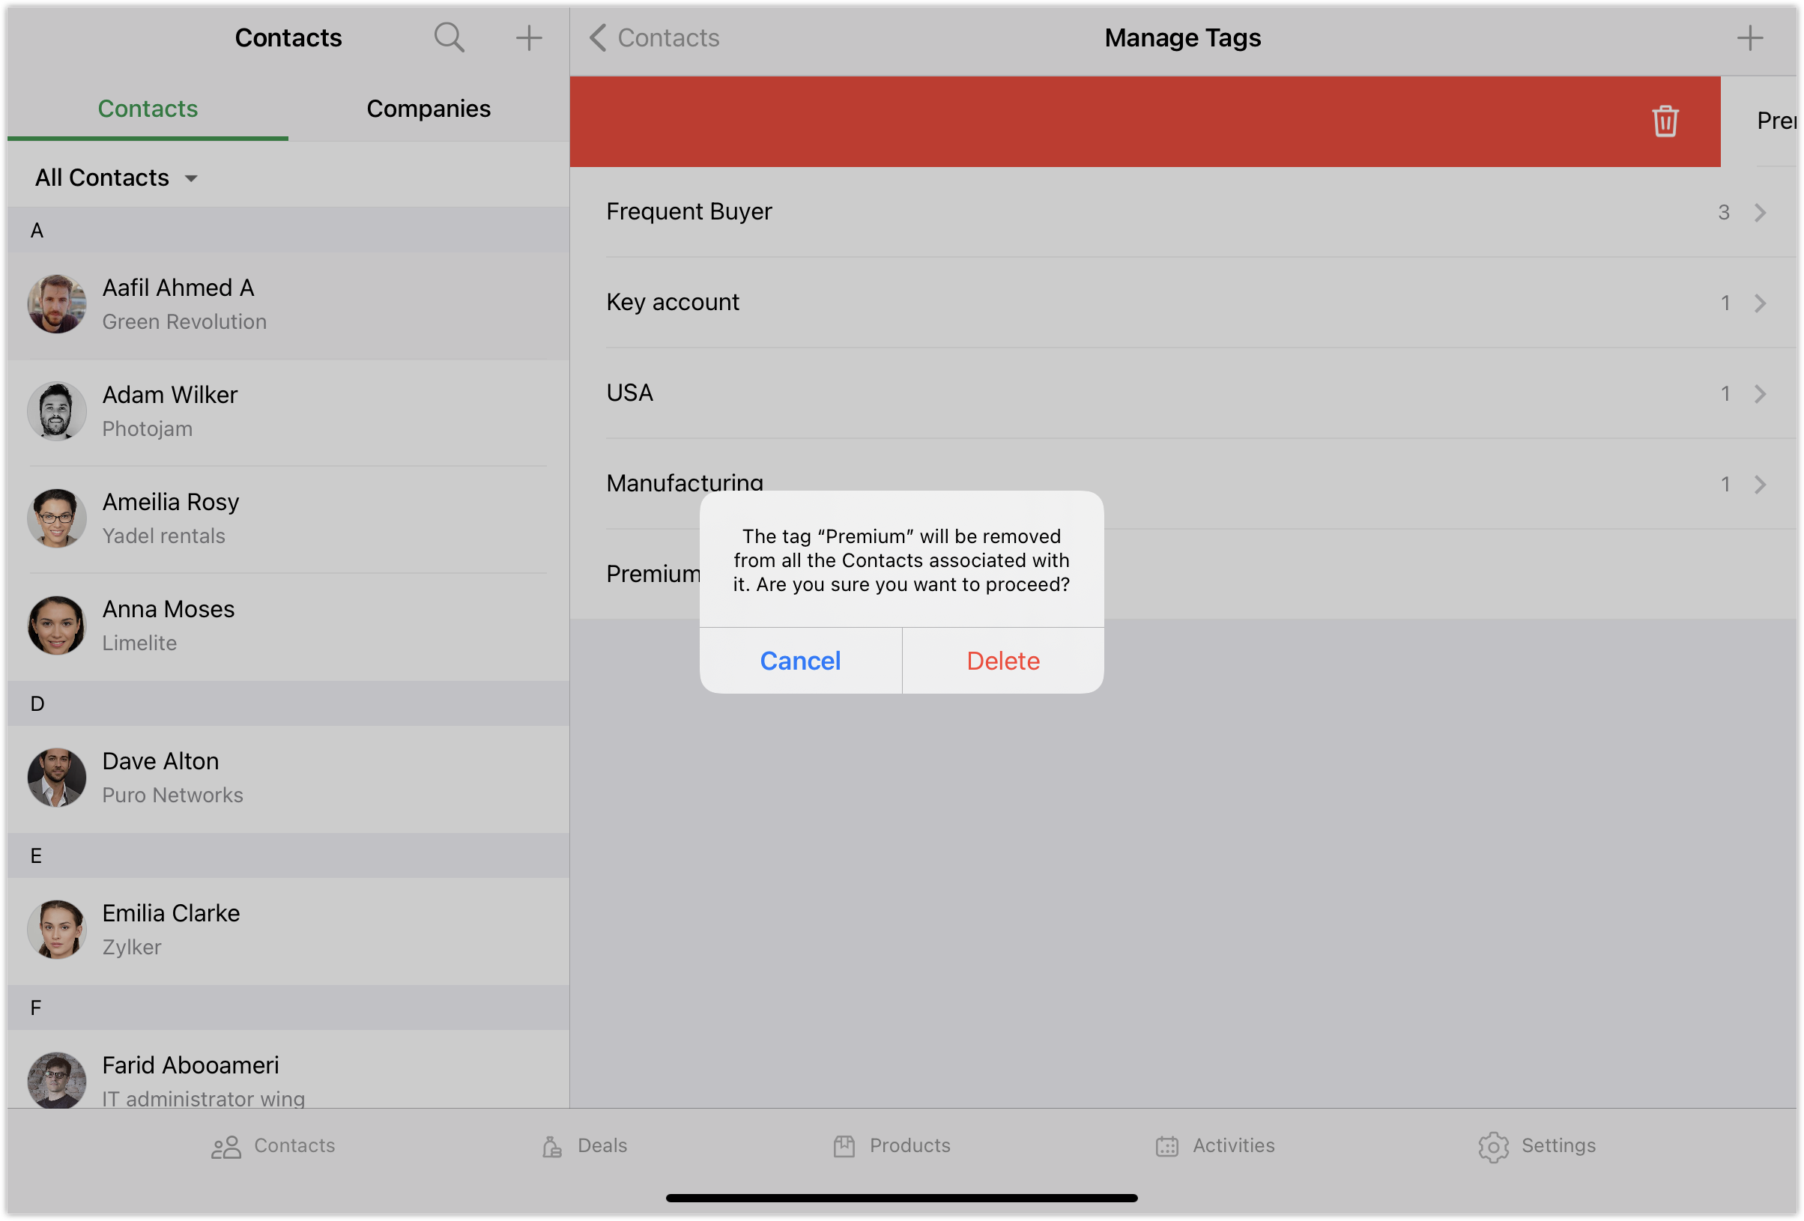The height and width of the screenshot is (1221, 1804).
Task: Tap the trash icon in red bar
Action: [1664, 121]
